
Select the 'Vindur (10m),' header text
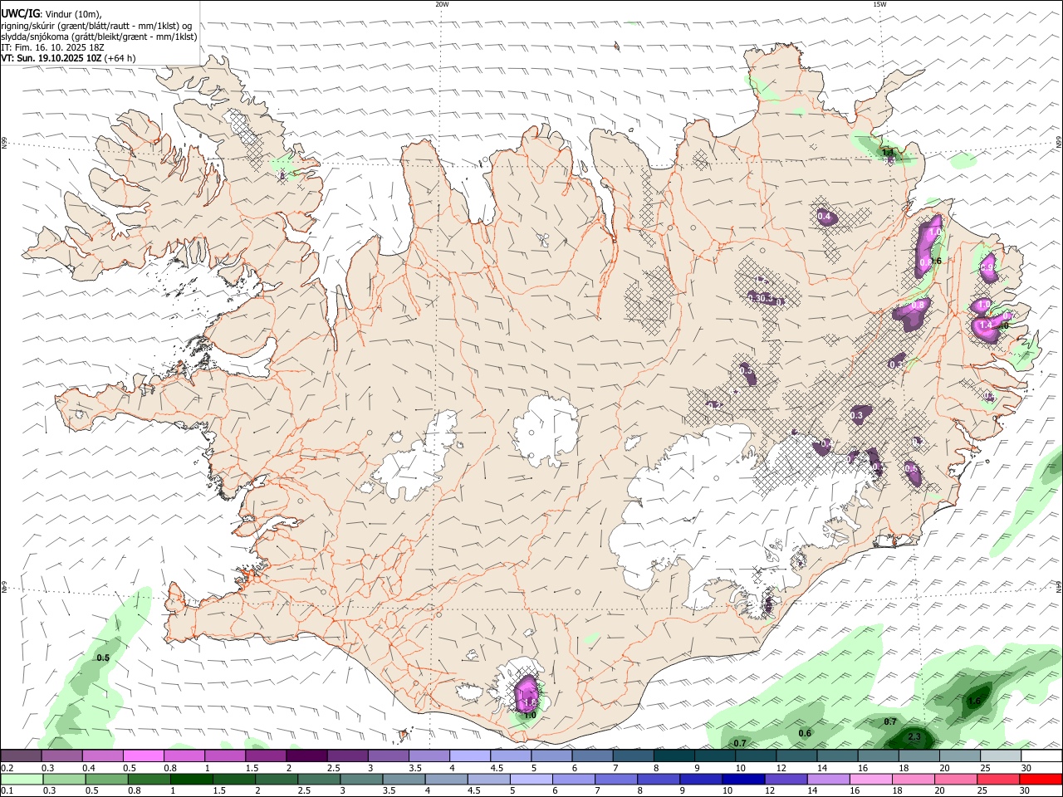coord(74,14)
